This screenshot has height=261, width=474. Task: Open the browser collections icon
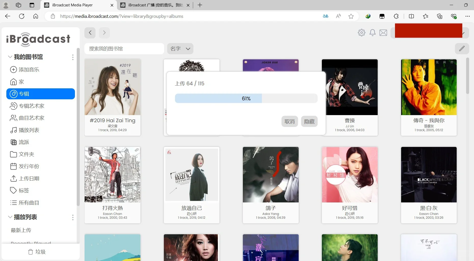click(x=440, y=16)
